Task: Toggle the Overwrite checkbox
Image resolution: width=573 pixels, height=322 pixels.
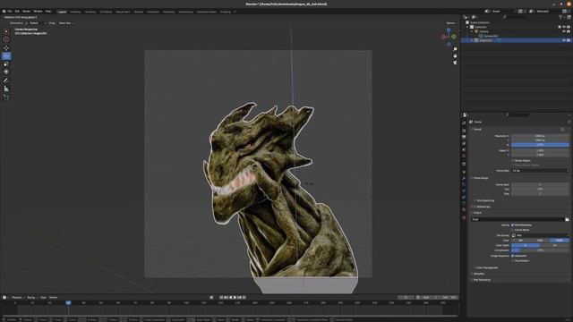Action: [513, 256]
